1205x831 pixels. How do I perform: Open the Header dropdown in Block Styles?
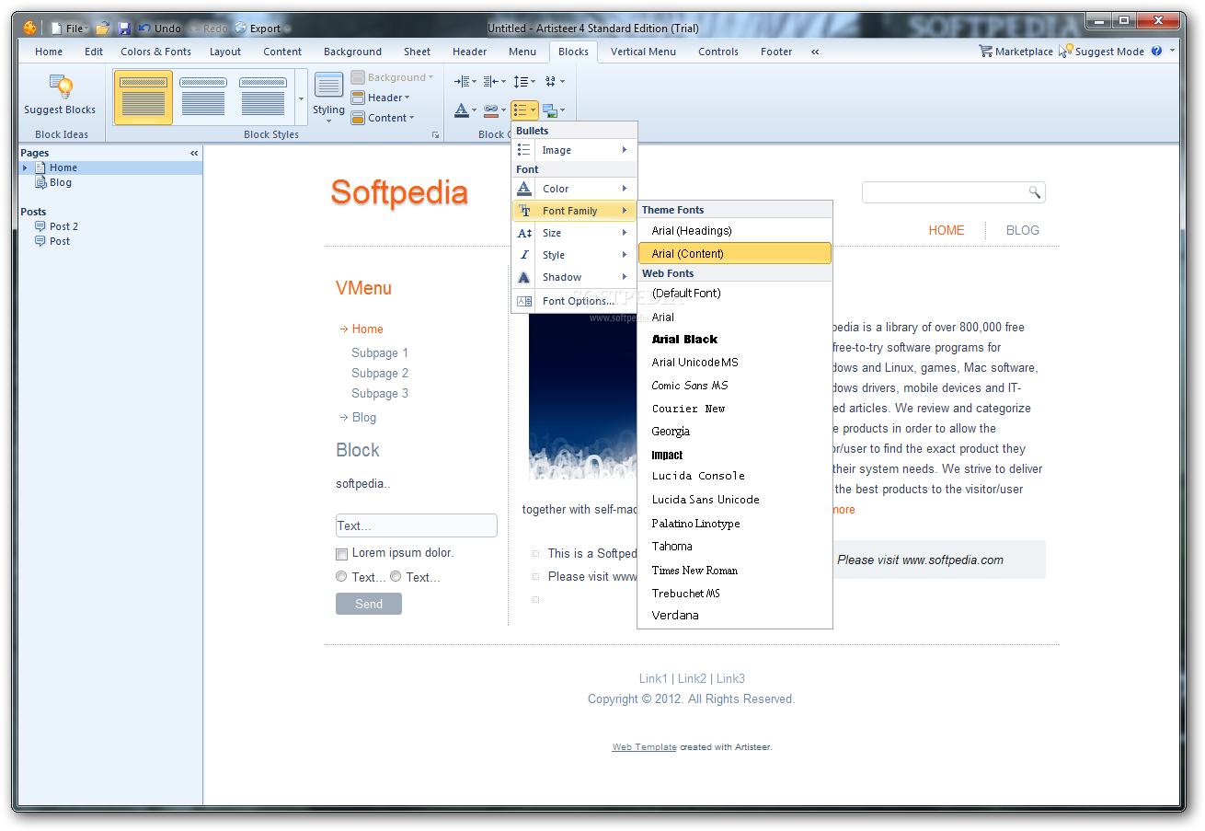pos(381,98)
